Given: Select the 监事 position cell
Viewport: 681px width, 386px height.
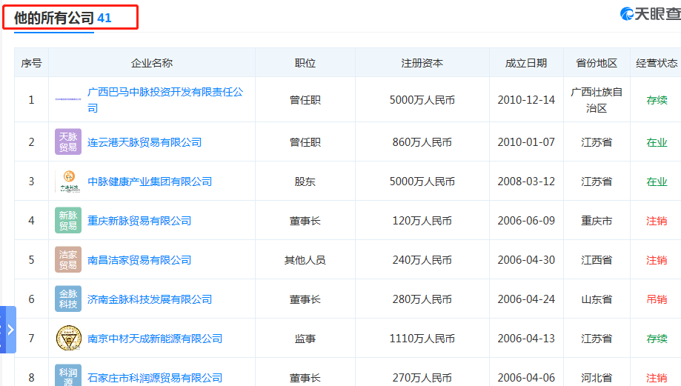Looking at the screenshot, I should (305, 339).
